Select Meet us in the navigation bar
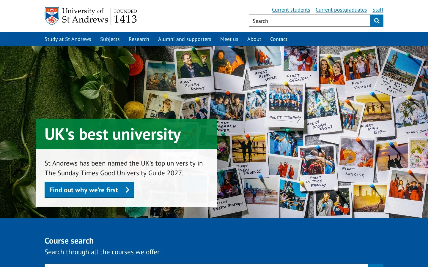 [x=229, y=39]
